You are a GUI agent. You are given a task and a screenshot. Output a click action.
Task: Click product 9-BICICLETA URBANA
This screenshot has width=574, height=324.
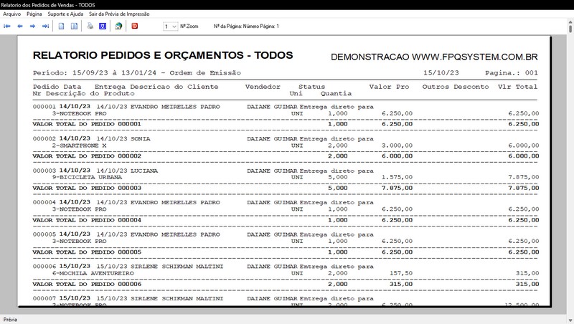click(x=87, y=177)
